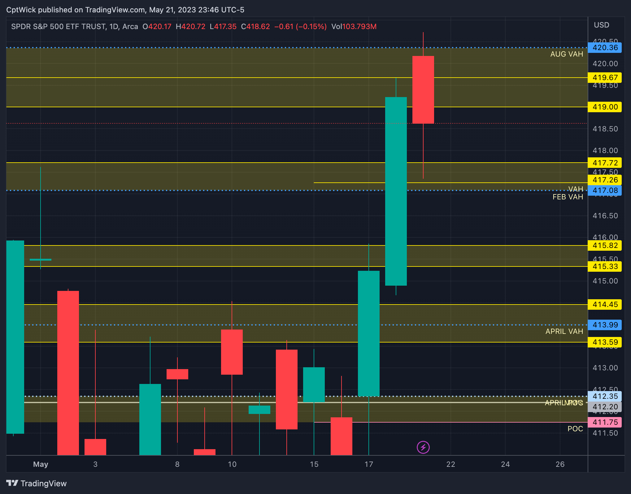The width and height of the screenshot is (631, 494).
Task: Click the 416.50 price scale tick
Action: click(x=605, y=216)
